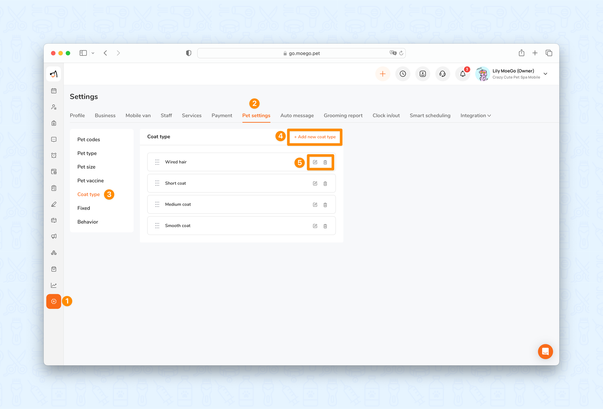Click the drag handle of Smooth coat
The image size is (603, 409).
coord(157,226)
